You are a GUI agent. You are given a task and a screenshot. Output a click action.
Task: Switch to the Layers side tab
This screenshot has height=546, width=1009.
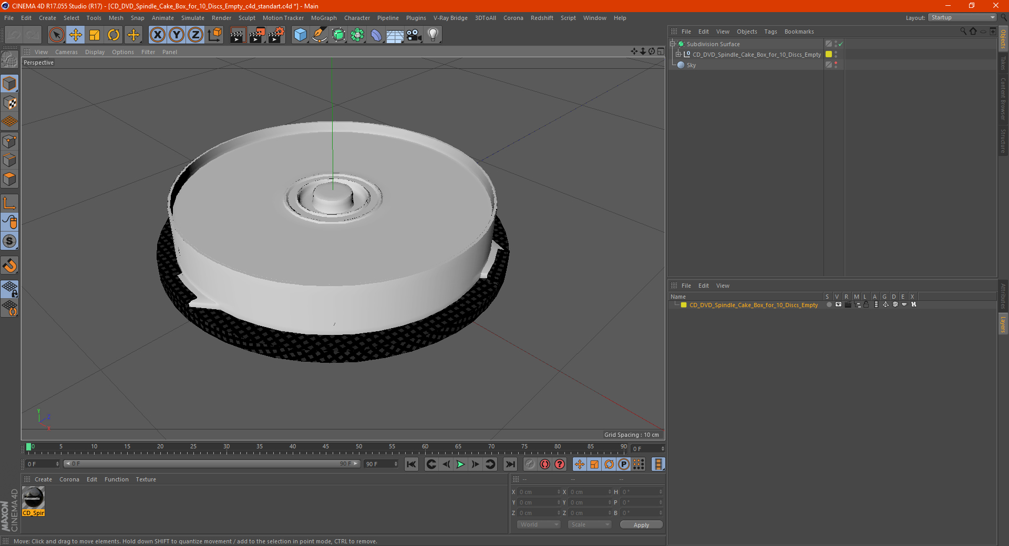pos(1003,324)
